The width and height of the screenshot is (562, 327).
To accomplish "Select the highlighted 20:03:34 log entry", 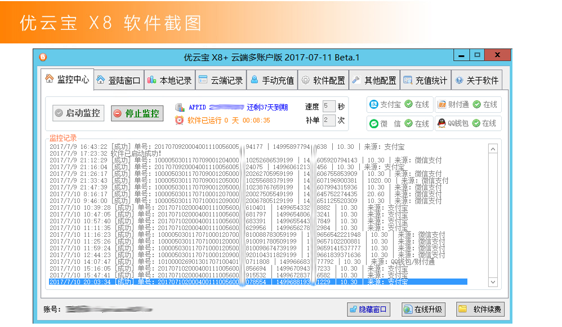I will tap(257, 282).
